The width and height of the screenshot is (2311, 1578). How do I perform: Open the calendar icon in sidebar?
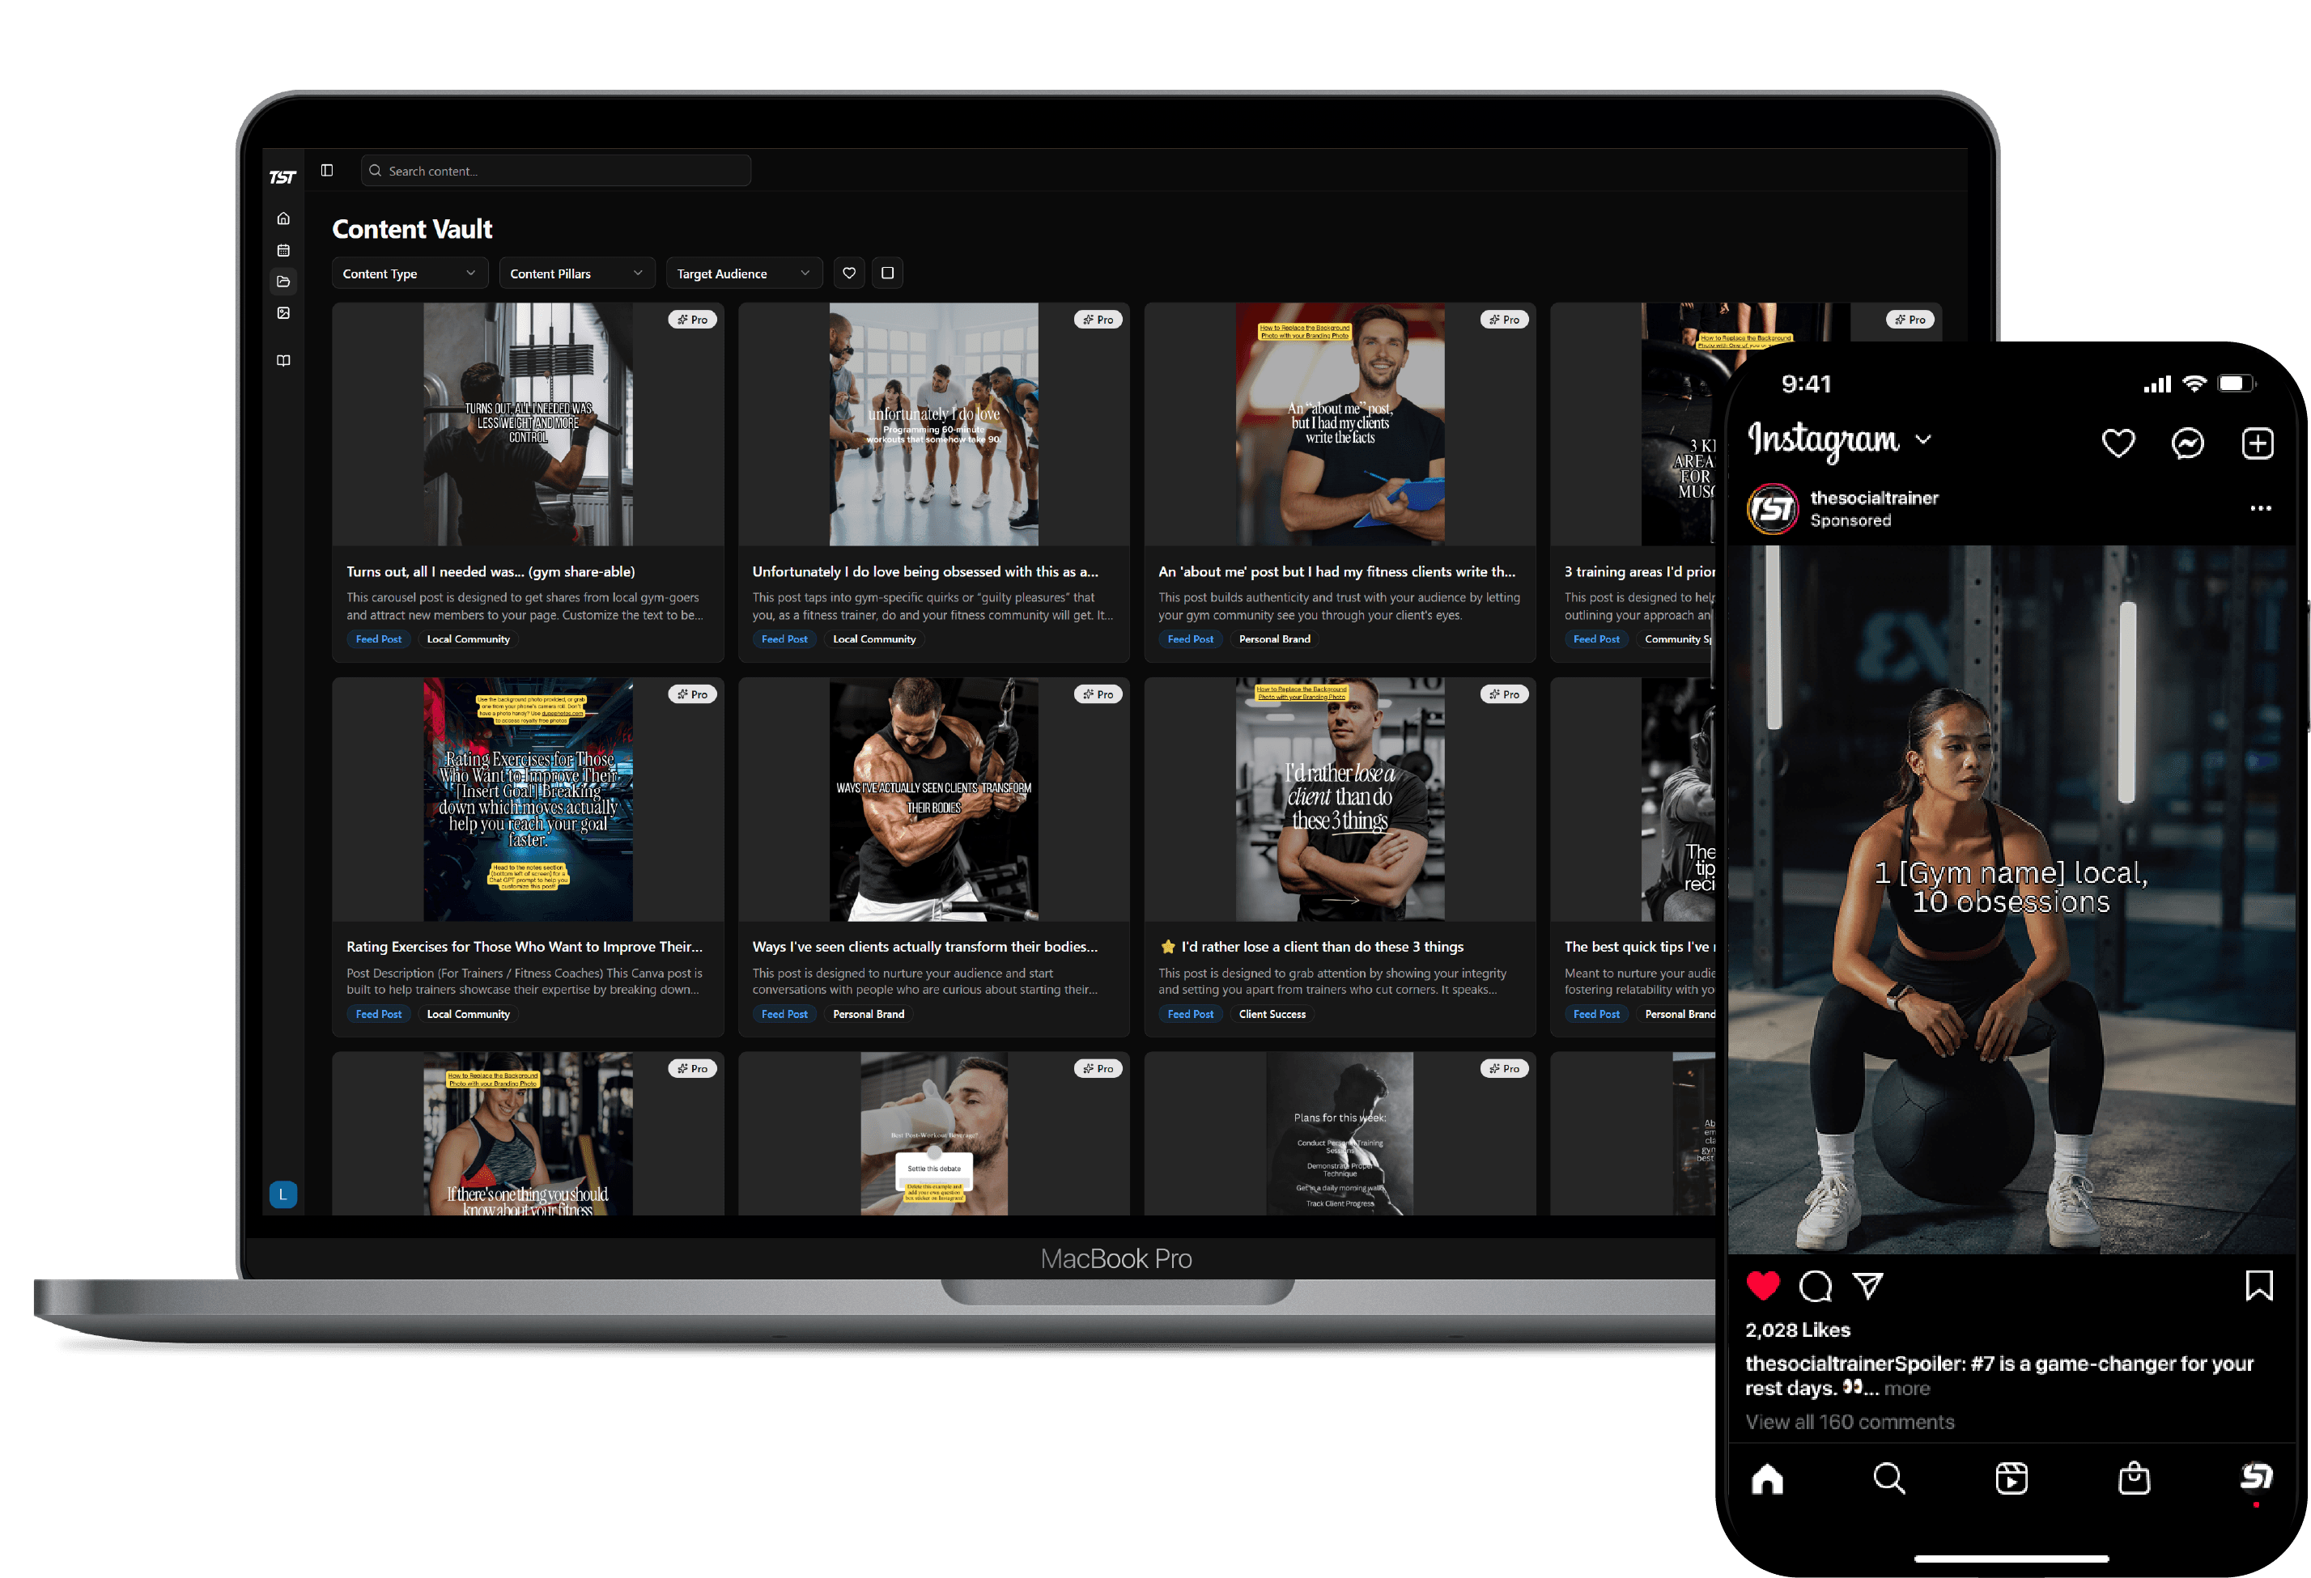click(283, 251)
